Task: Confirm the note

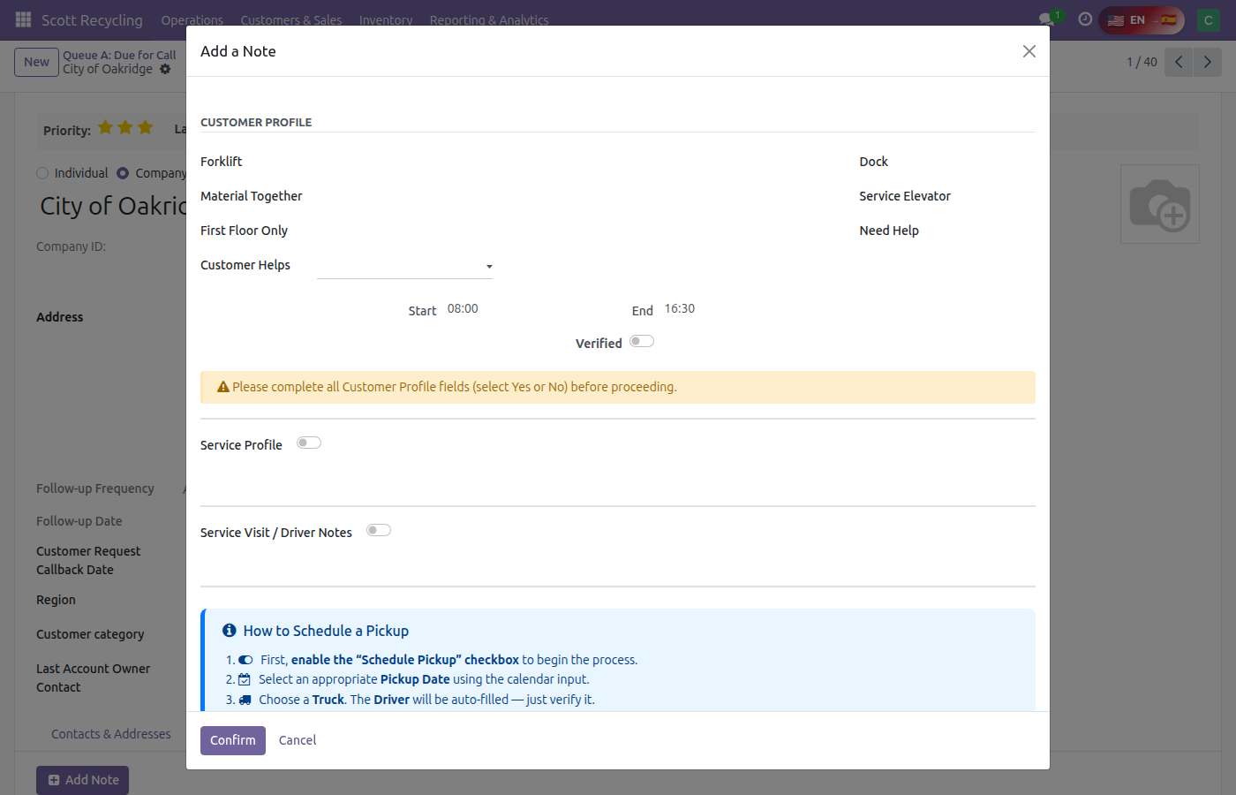Action: coord(233,740)
